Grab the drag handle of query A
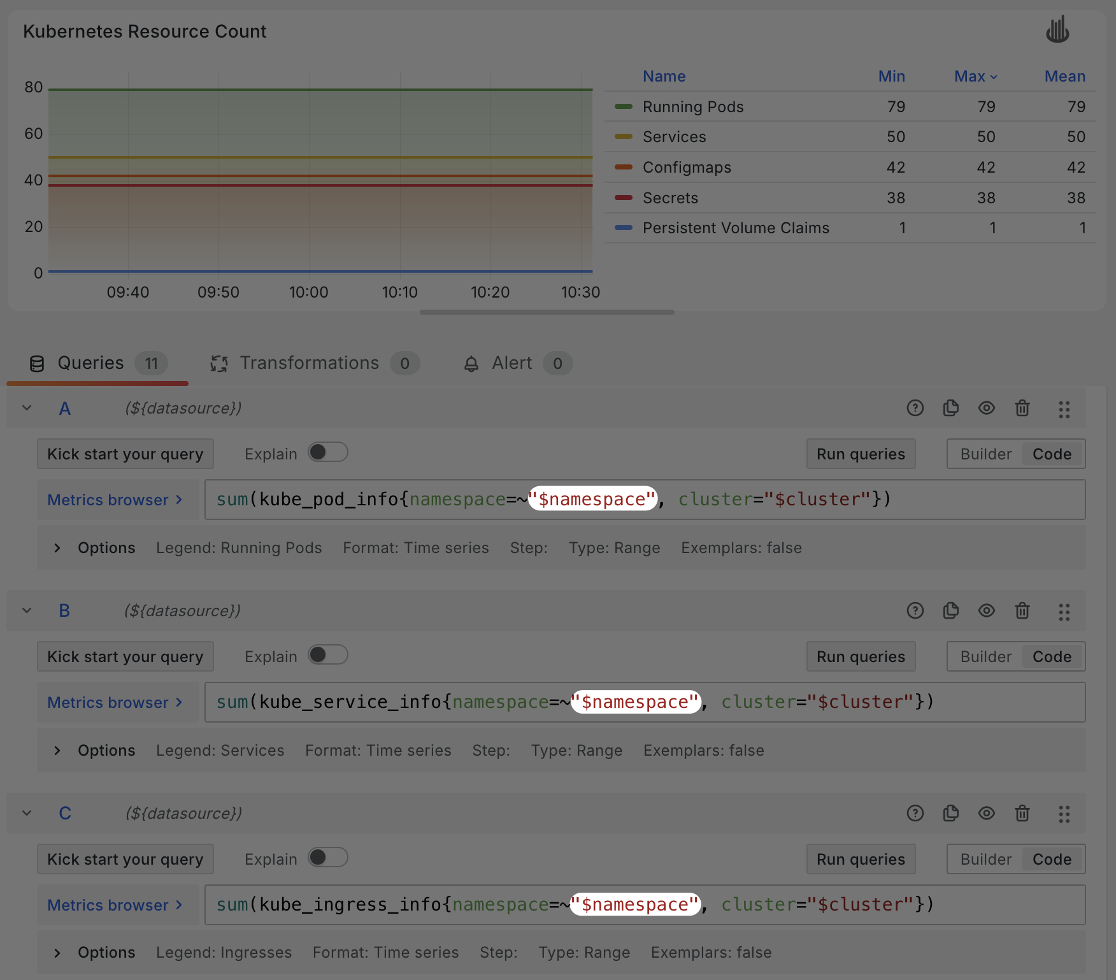The width and height of the screenshot is (1116, 980). [1064, 409]
